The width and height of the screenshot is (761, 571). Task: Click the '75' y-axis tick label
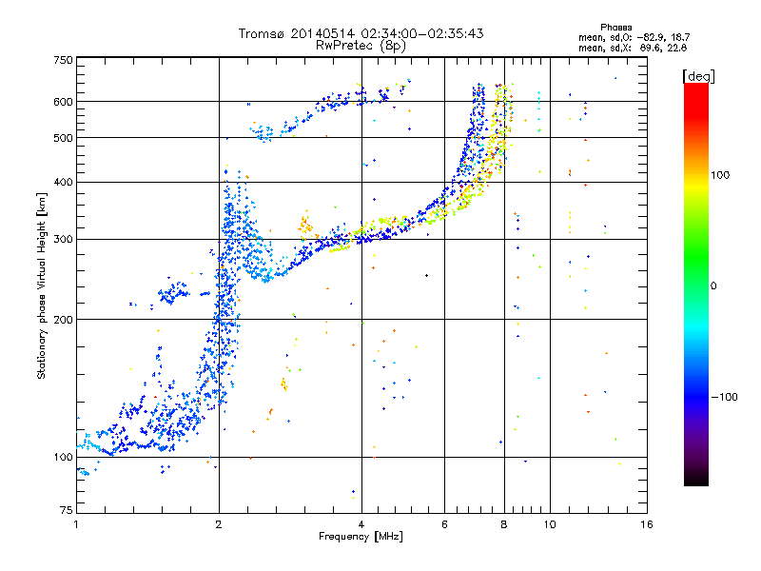pos(67,510)
